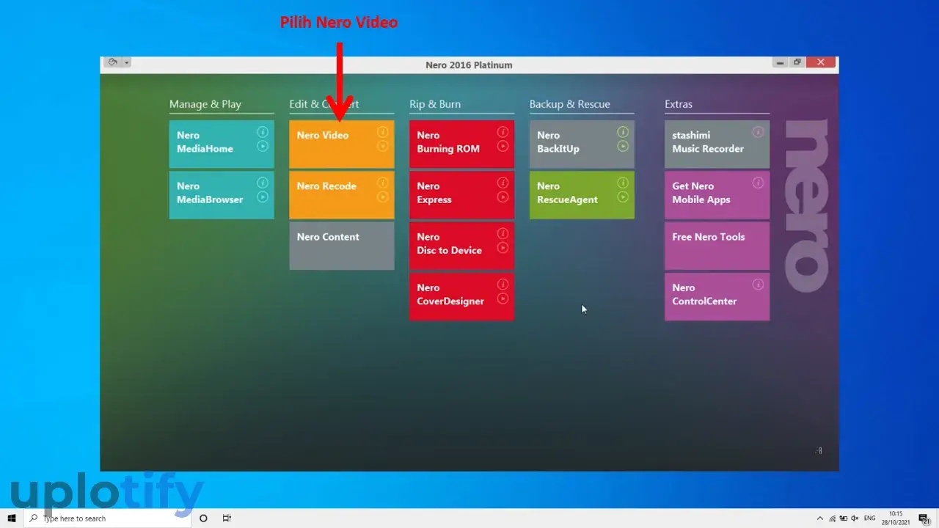The width and height of the screenshot is (939, 528).
Task: Play the Nero Video tutorial icon
Action: tap(382, 146)
